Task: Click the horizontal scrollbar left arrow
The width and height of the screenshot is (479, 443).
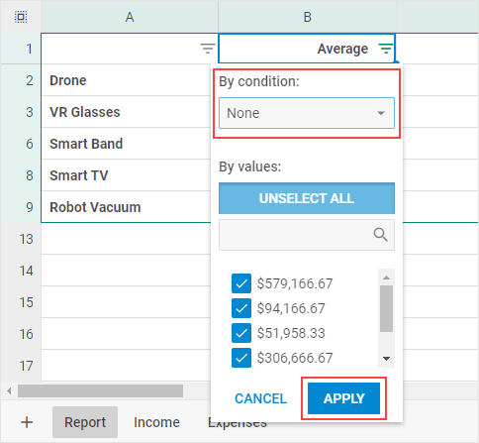Action: [9, 391]
